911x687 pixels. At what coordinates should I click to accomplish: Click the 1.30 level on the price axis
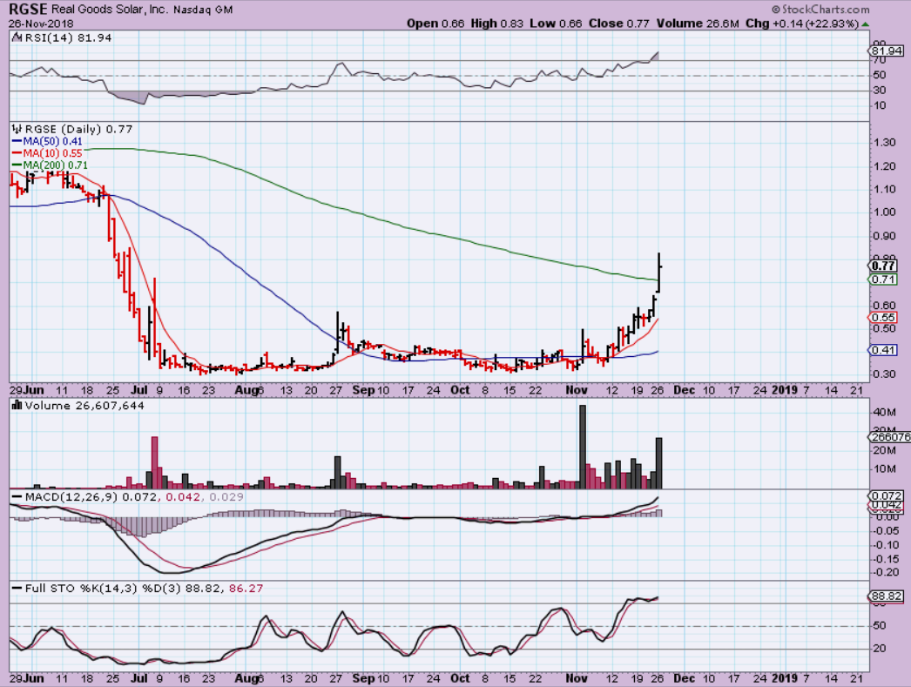pos(883,142)
